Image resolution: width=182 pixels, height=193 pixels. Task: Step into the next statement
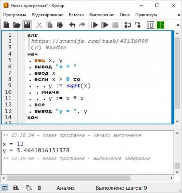(x=138, y=25)
